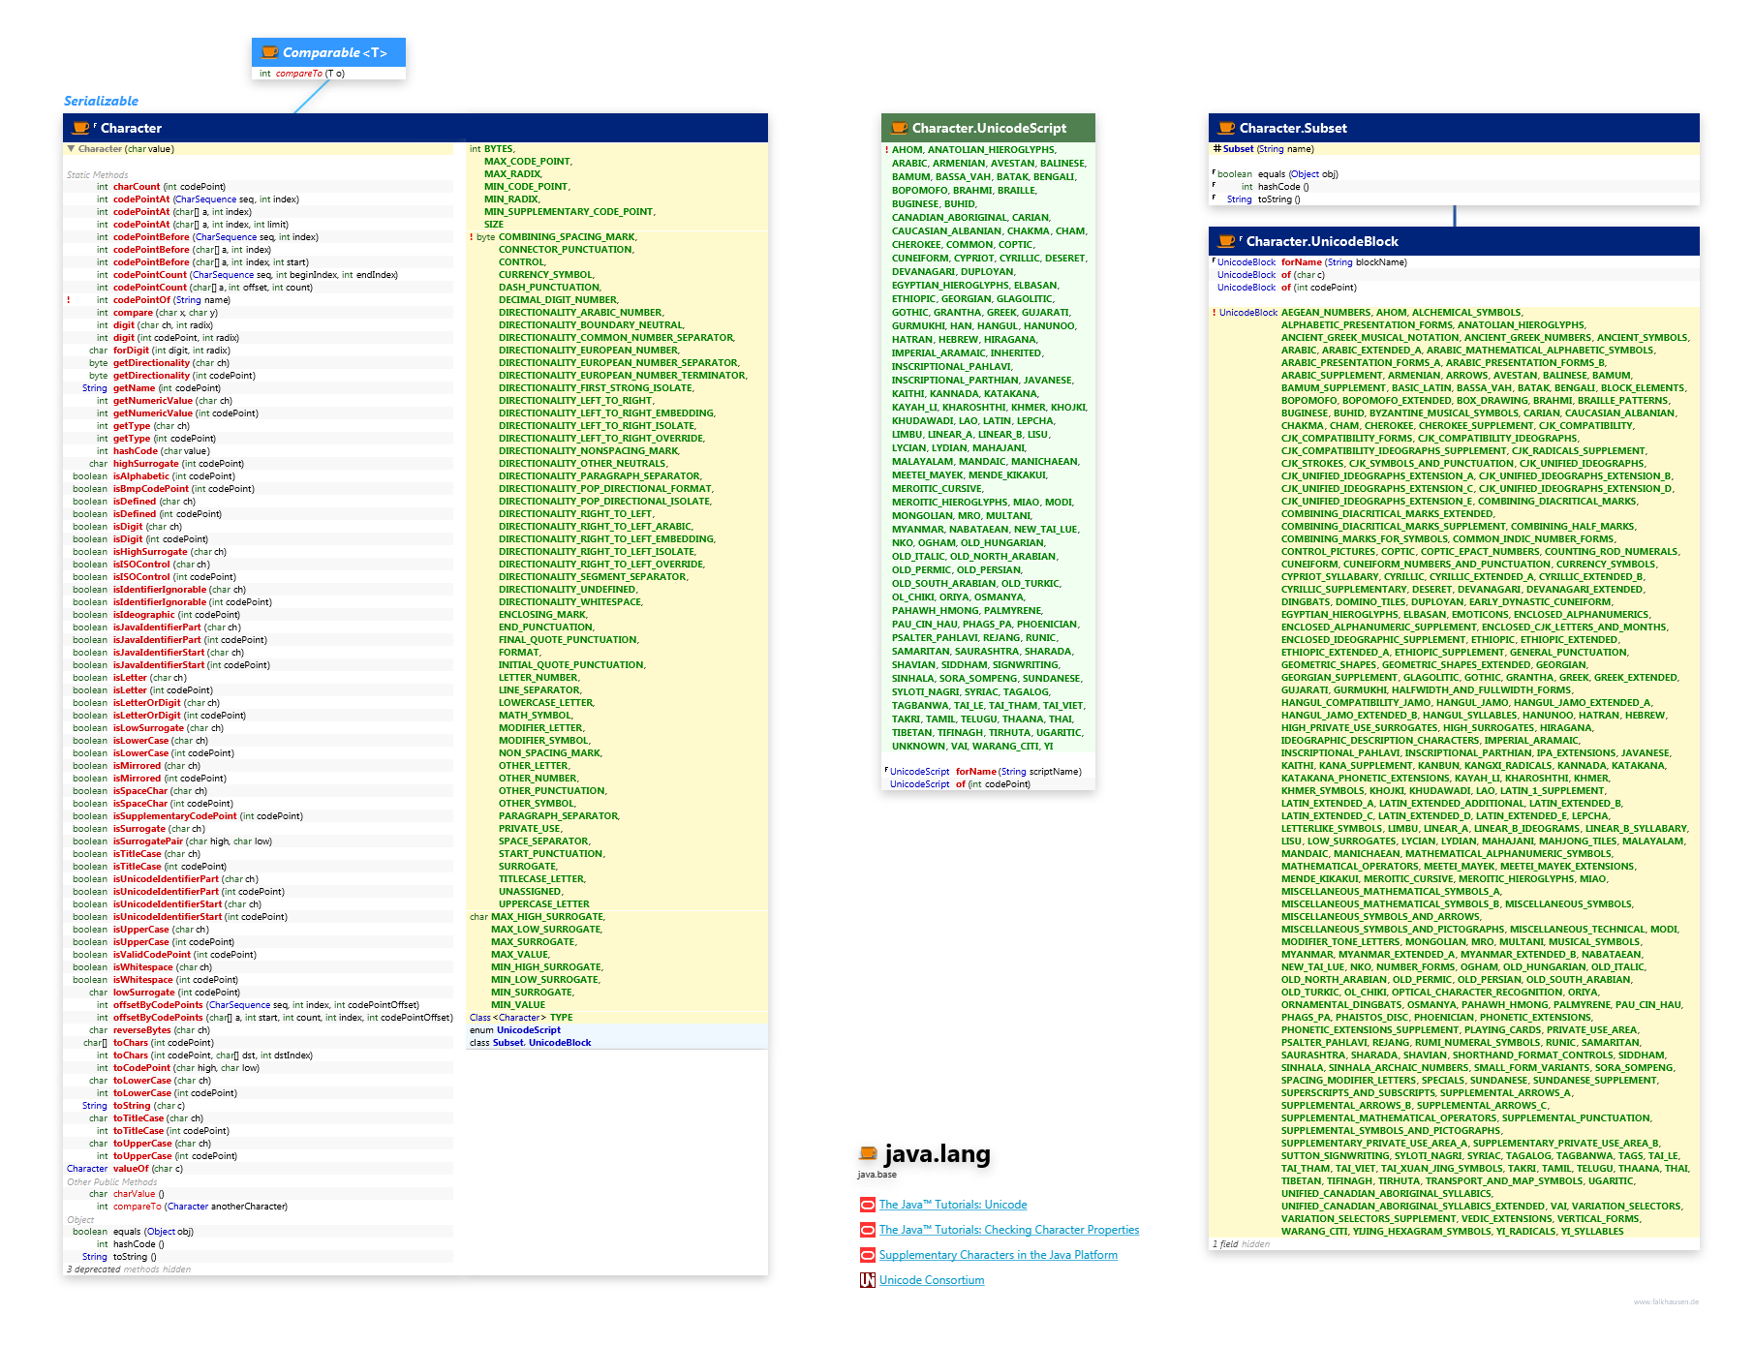Click the COMBINING_SPACING_MARK constant
1754x1346 pixels.
pyautogui.click(x=568, y=237)
